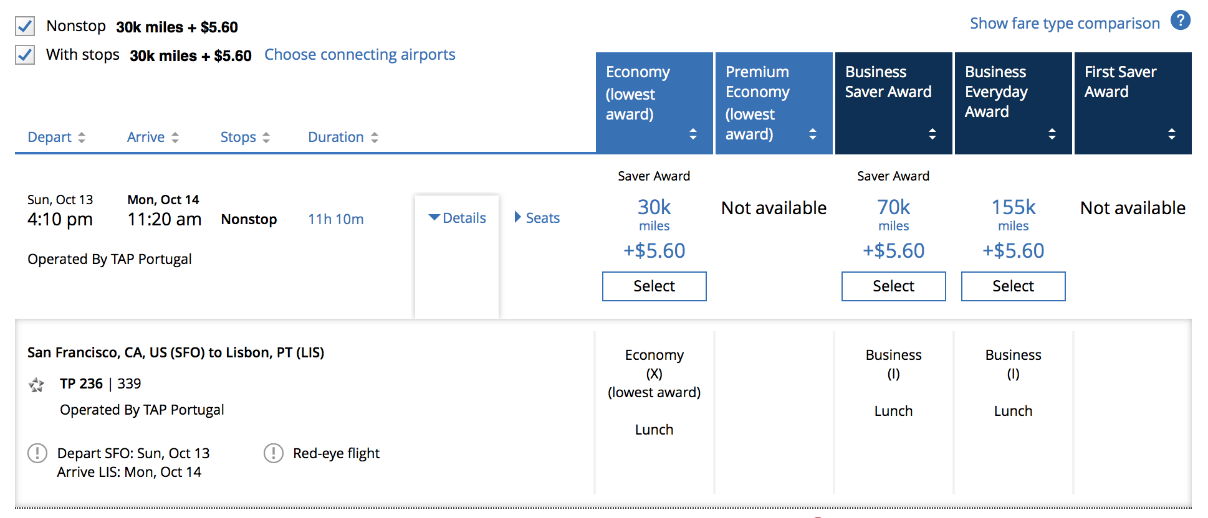Open the Show fare type comparison link
Image resolution: width=1208 pixels, height=518 pixels.
pos(1064,24)
